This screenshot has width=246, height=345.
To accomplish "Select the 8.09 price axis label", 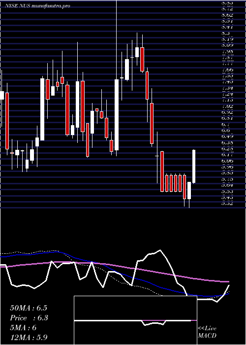I will click(x=227, y=46).
